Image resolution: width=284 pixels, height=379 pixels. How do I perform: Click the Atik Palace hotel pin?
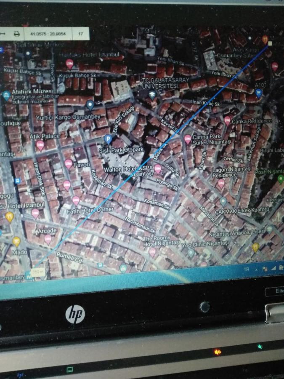(x=40, y=146)
